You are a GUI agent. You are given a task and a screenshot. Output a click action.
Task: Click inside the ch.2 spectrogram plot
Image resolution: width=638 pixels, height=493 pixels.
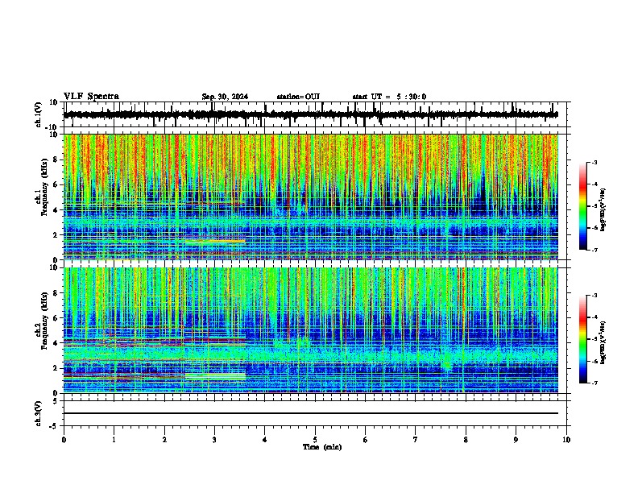(310, 330)
